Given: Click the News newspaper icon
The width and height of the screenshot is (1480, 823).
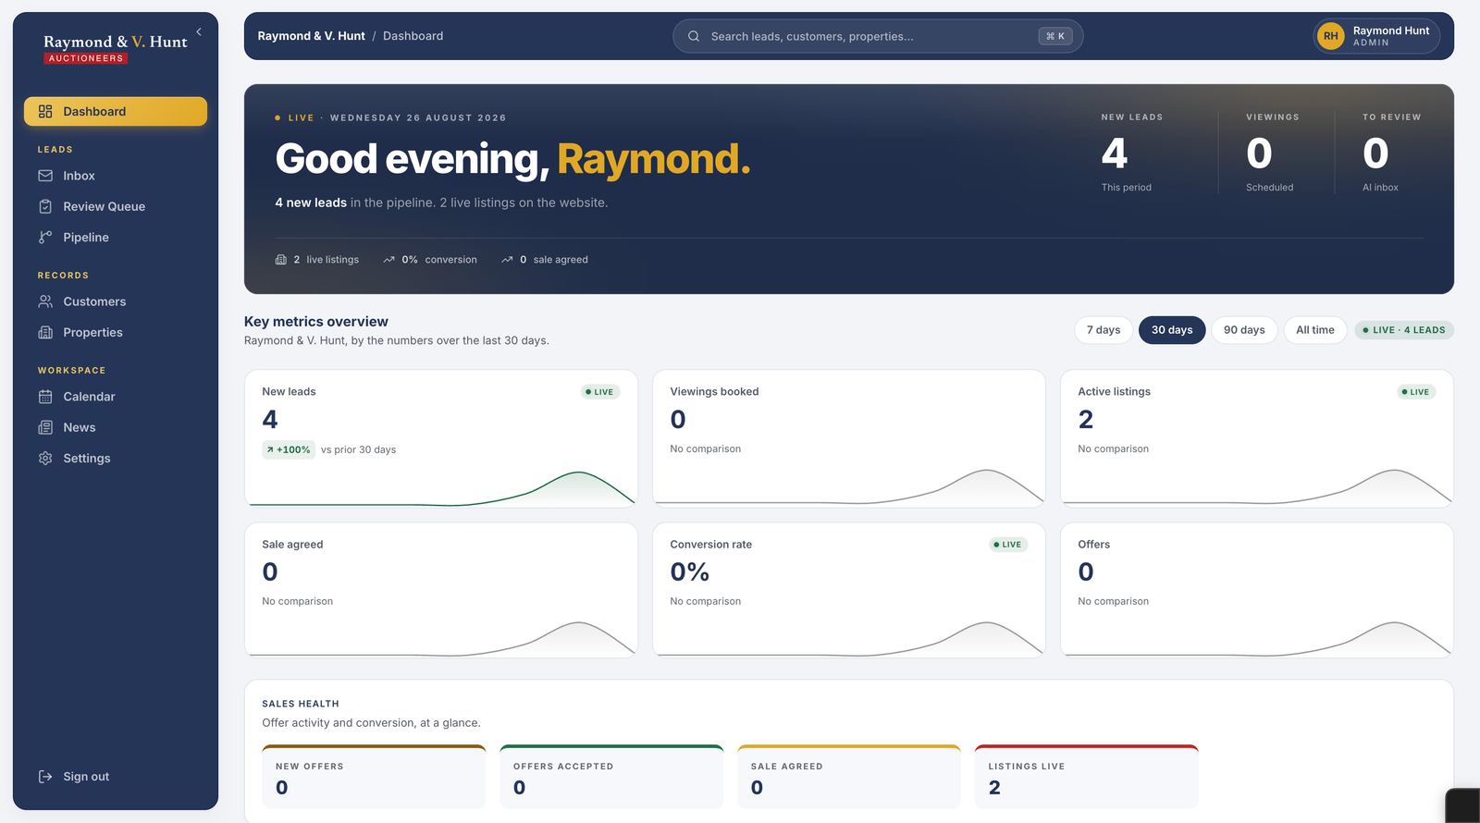Looking at the screenshot, I should (45, 427).
